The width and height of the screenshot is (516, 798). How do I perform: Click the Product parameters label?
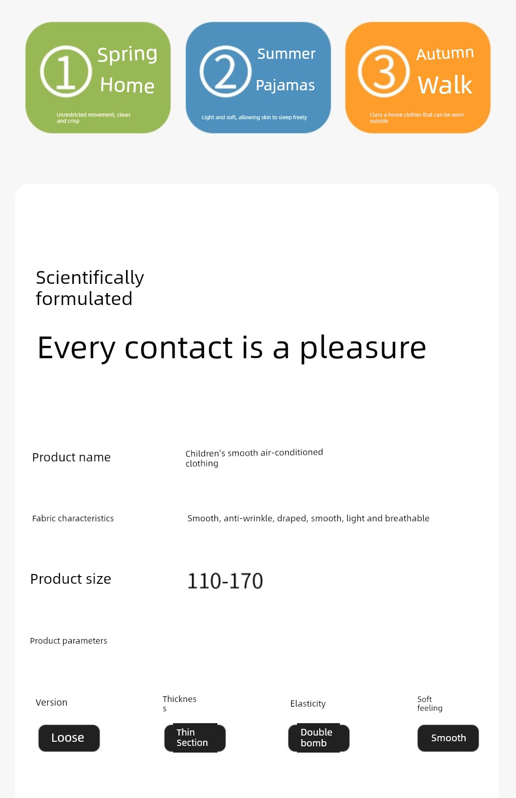tap(69, 641)
